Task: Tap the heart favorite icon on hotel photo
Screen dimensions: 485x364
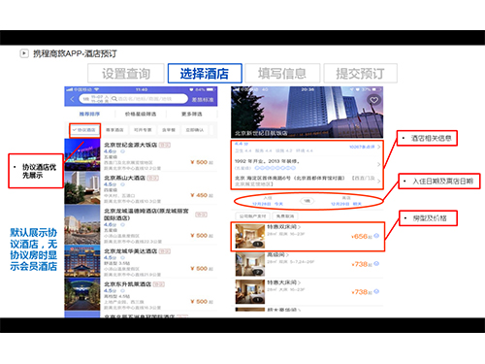Action: pos(374,100)
